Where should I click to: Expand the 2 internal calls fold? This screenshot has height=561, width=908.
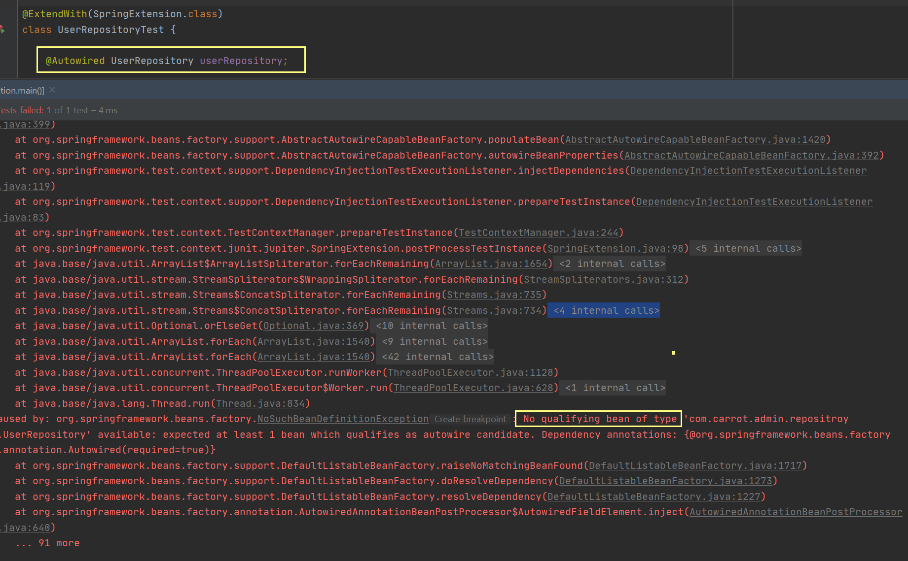pos(610,264)
